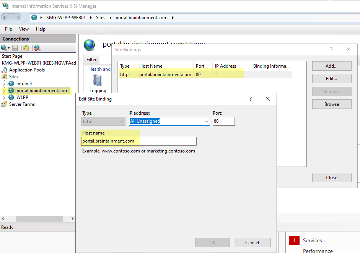This screenshot has height=253, width=360.
Task: Click the Server Farms icon
Action: click(x=5, y=104)
